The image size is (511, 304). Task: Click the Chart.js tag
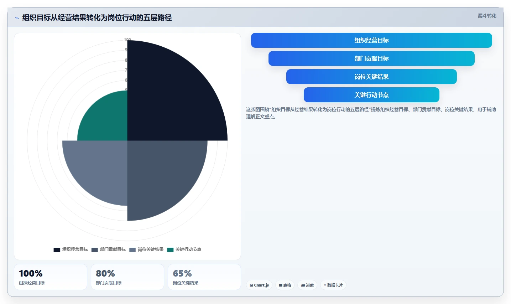pyautogui.click(x=259, y=285)
